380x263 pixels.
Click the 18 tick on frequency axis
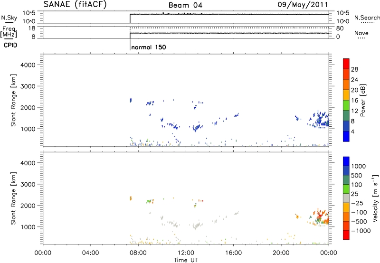[x=32, y=28]
